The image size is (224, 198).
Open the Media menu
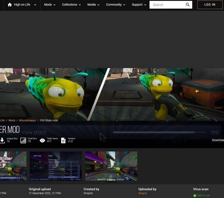(x=91, y=5)
